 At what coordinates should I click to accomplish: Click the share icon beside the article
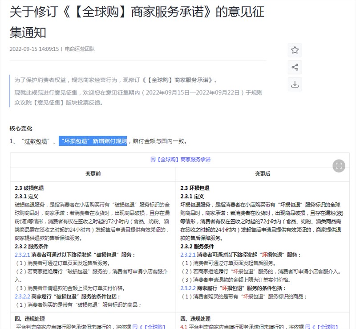click(295, 67)
